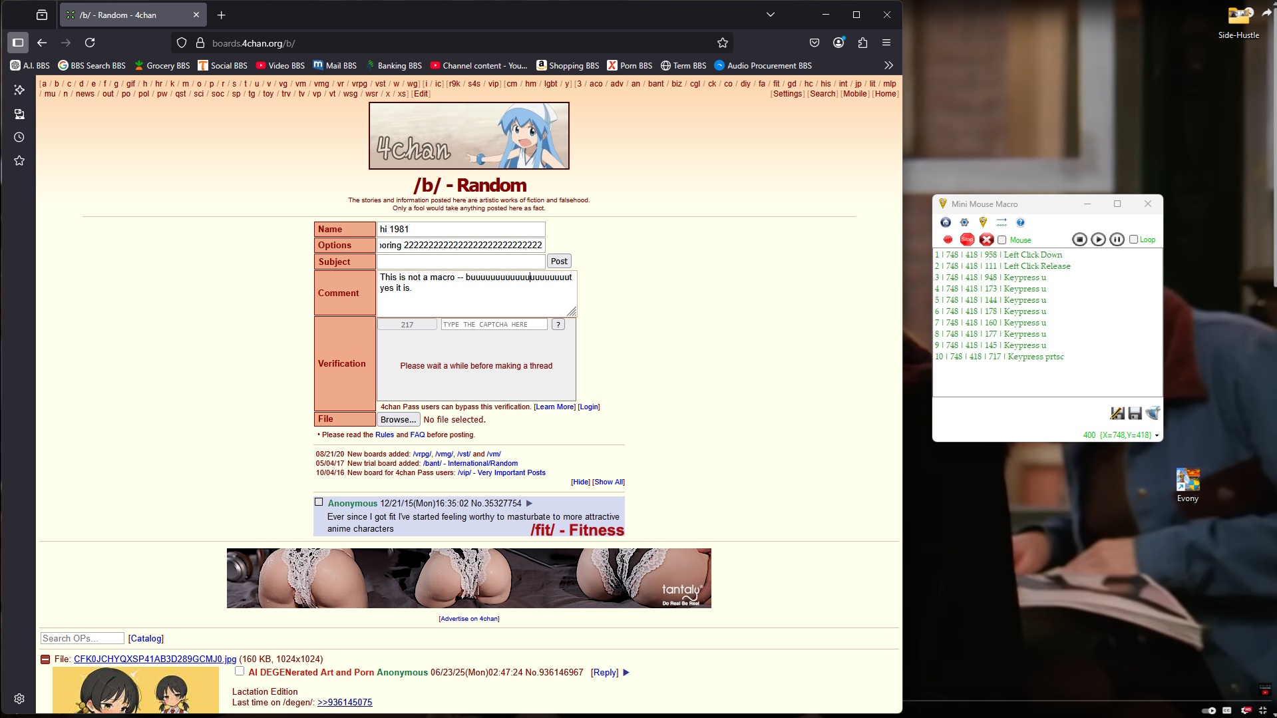Open the Side-Hustle desktop folder

coord(1238,23)
